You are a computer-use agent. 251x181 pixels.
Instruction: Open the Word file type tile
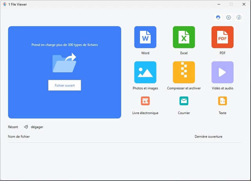(x=145, y=37)
